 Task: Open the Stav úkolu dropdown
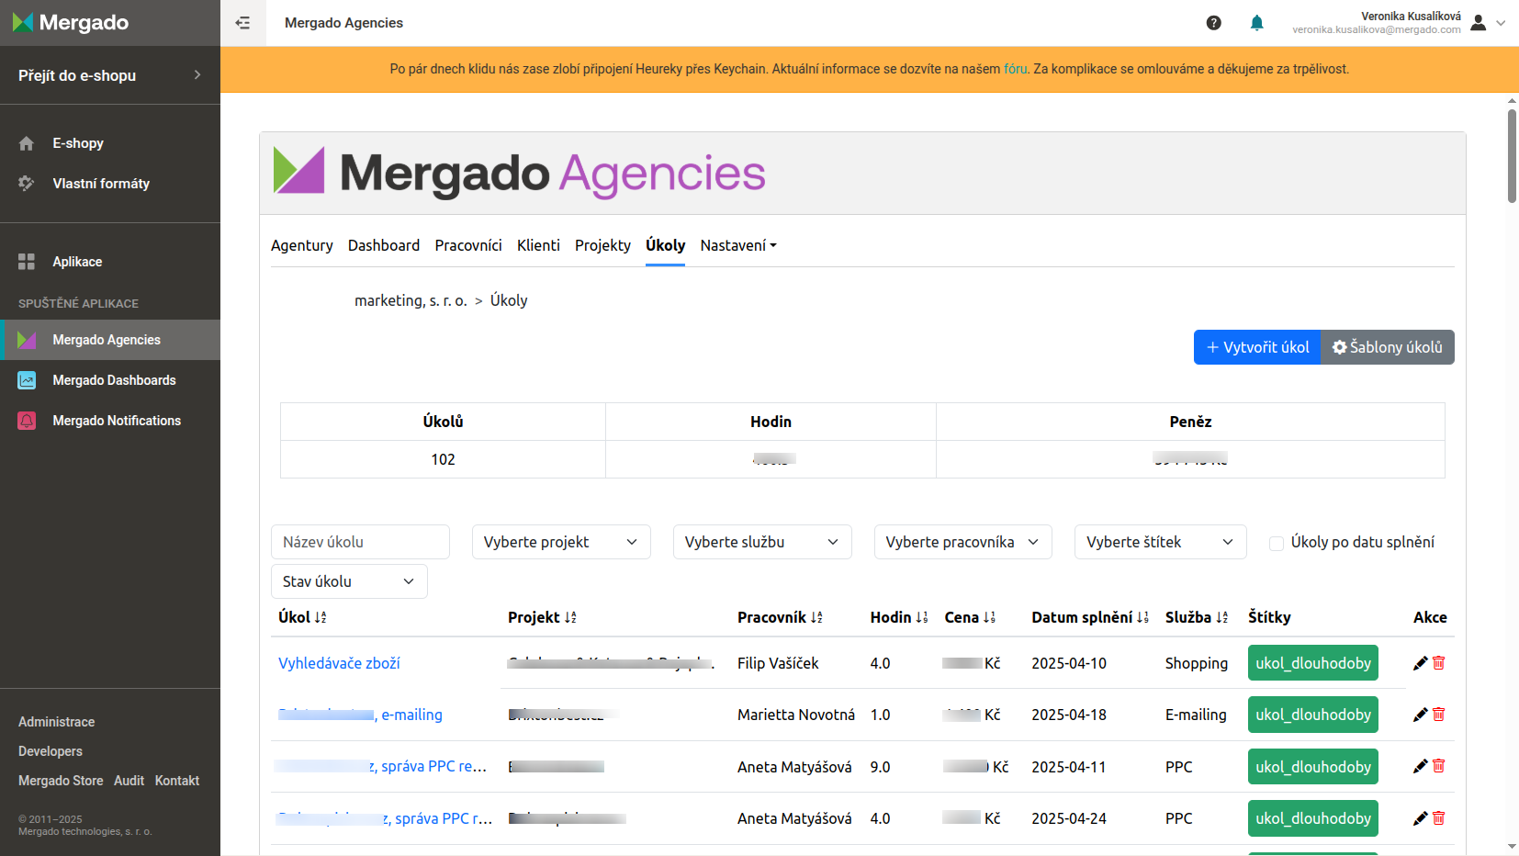[x=348, y=581]
